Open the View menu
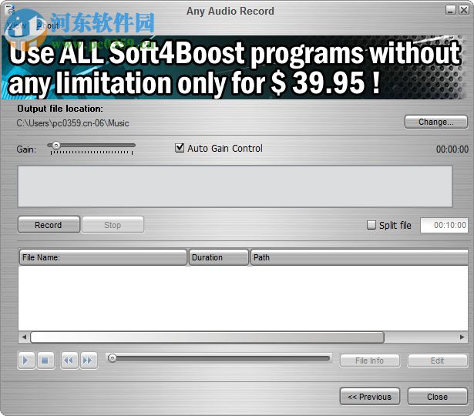Image resolution: width=474 pixels, height=416 pixels. [15, 25]
